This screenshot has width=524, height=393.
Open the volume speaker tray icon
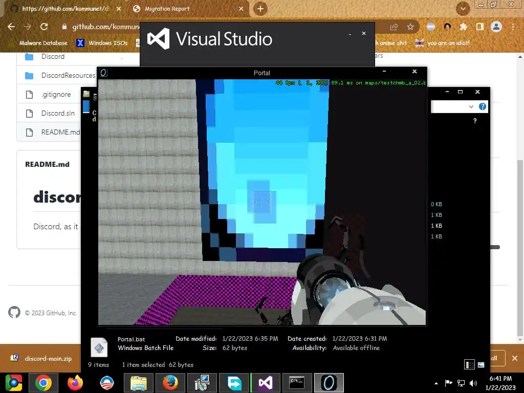(473, 383)
